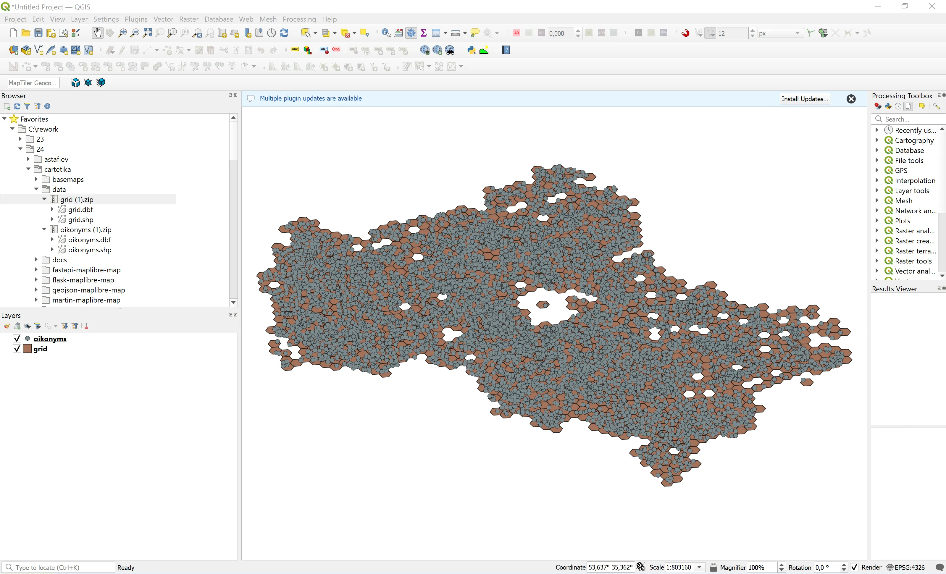946x574 pixels.
Task: Expand the docs folder in Browser
Action: point(36,260)
